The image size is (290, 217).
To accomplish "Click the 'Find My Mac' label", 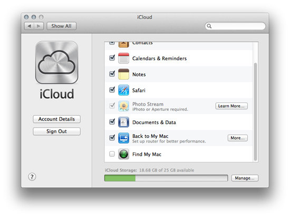I will click(x=147, y=154).
